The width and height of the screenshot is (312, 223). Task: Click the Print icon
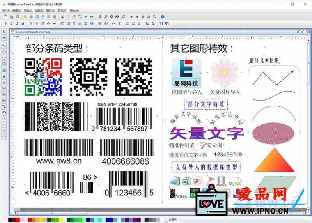[31, 17]
